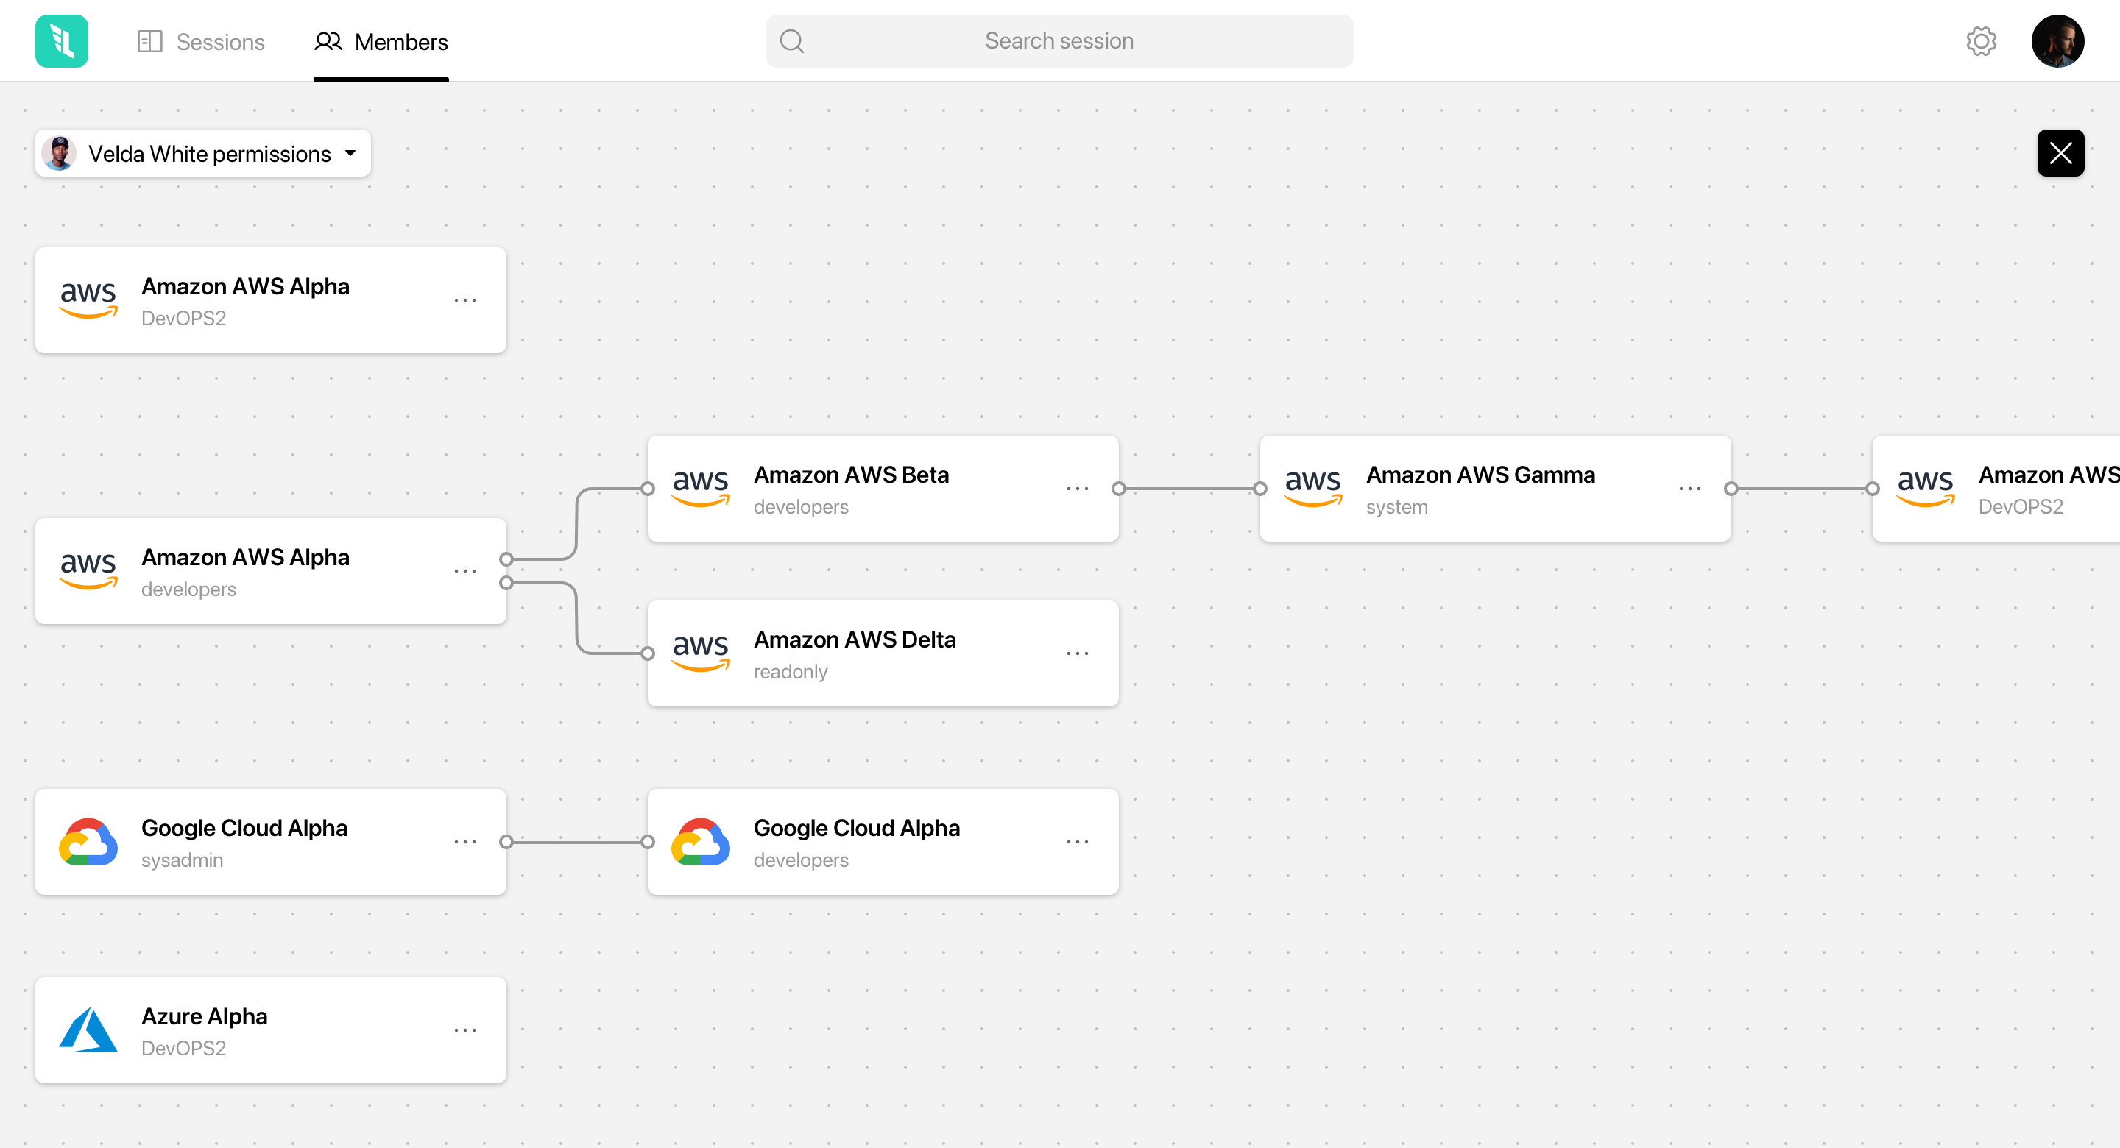
Task: Click Google Cloud logo on developers card
Action: 700,842
